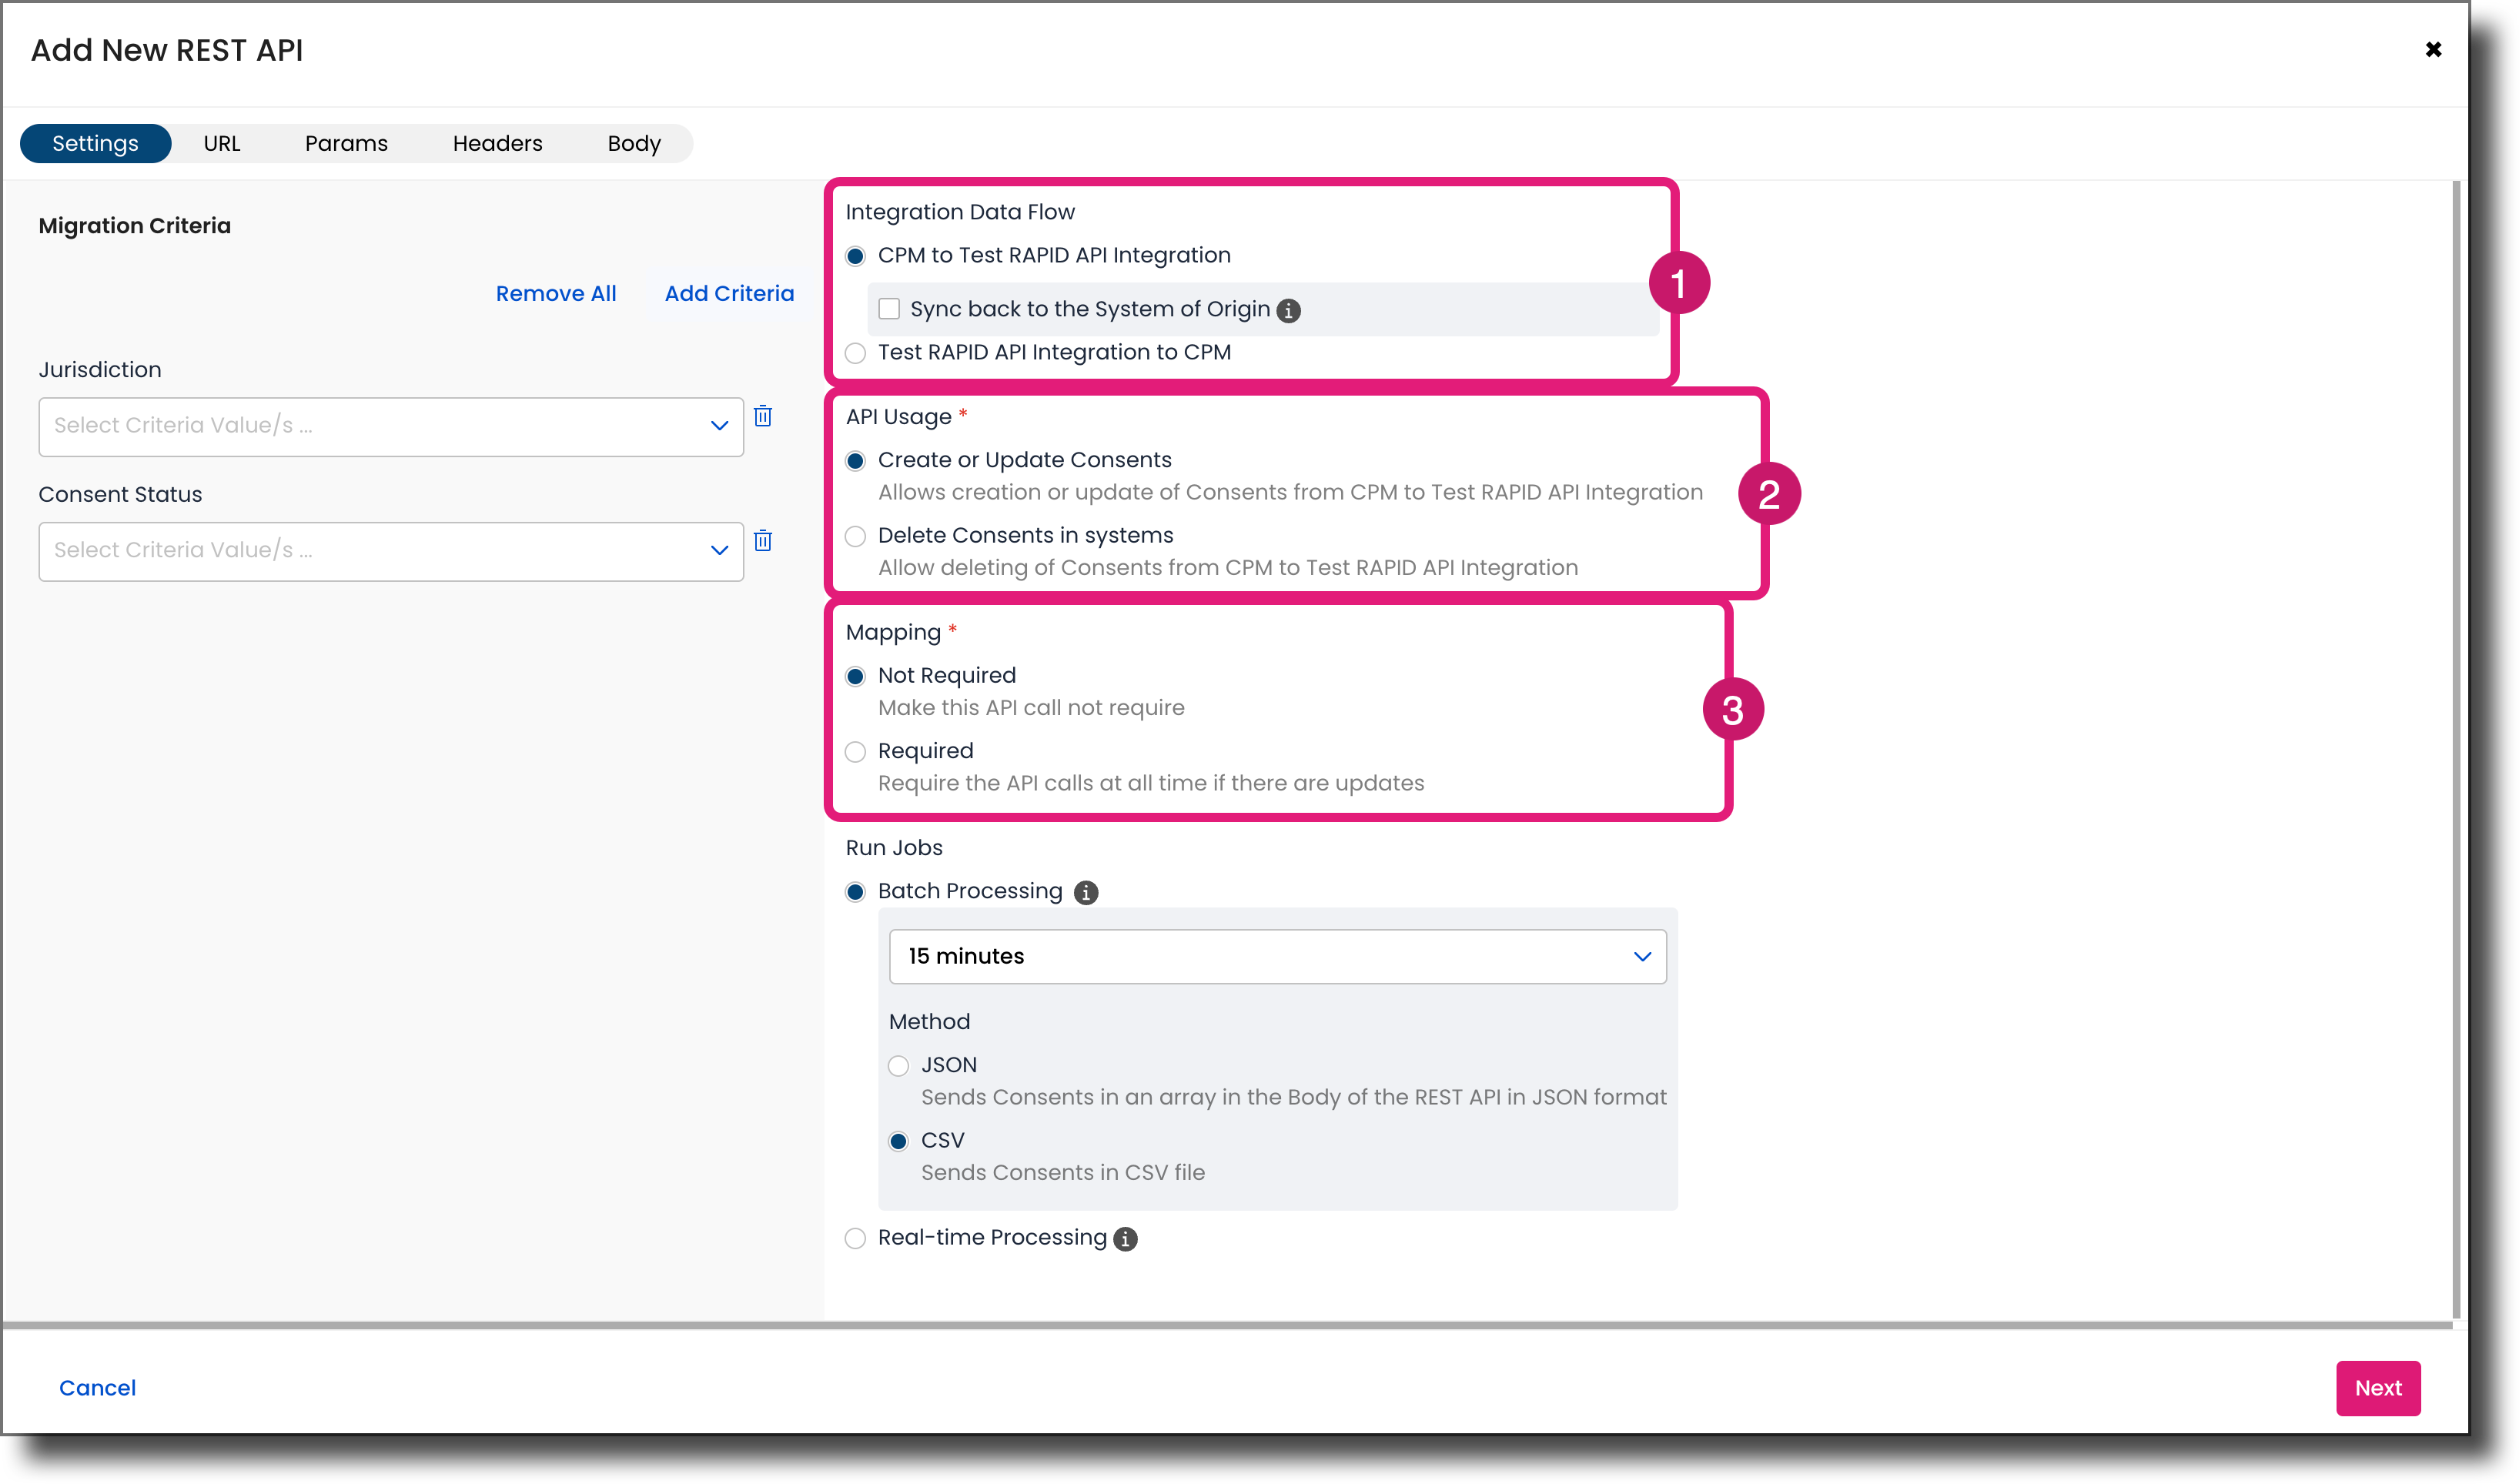Select Real-time Processing radio button
2519x1484 pixels.
tap(856, 1239)
